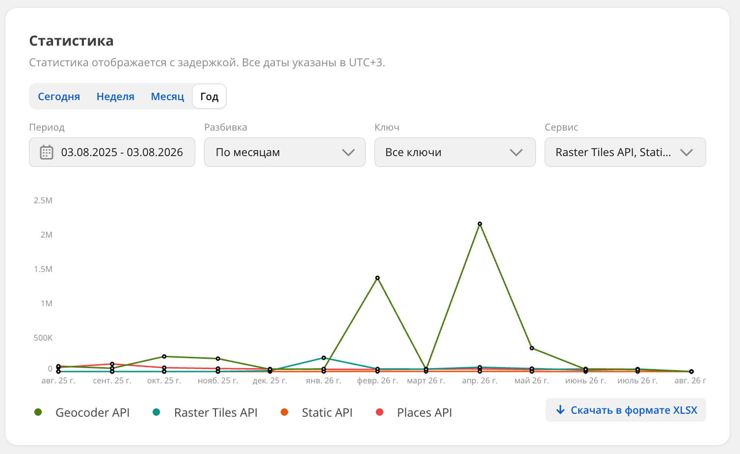Click the download arrow icon for XLSX

tap(560, 410)
